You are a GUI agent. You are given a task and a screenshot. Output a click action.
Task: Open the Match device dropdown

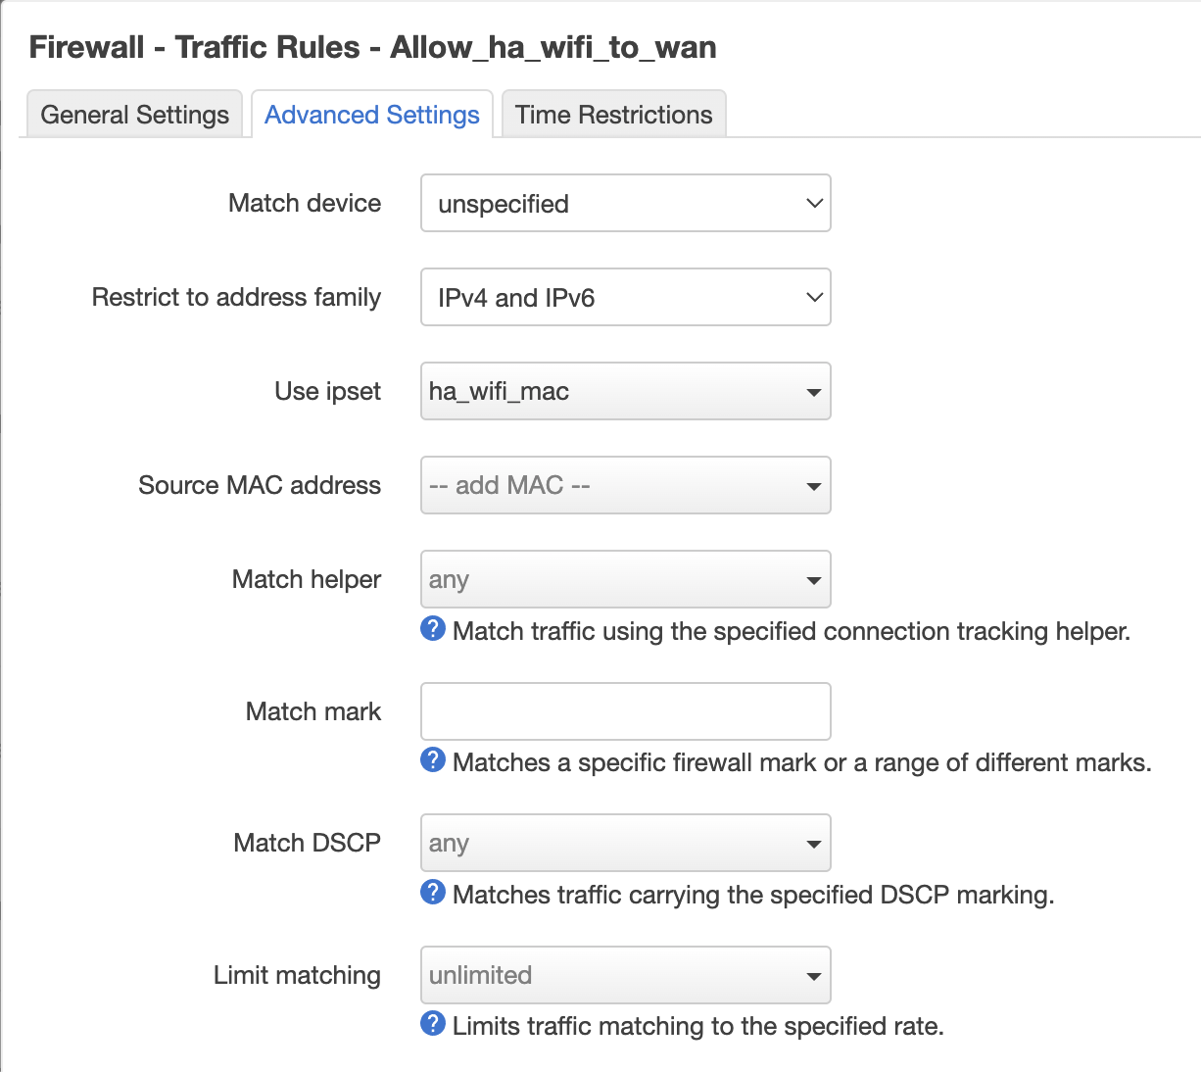click(626, 203)
